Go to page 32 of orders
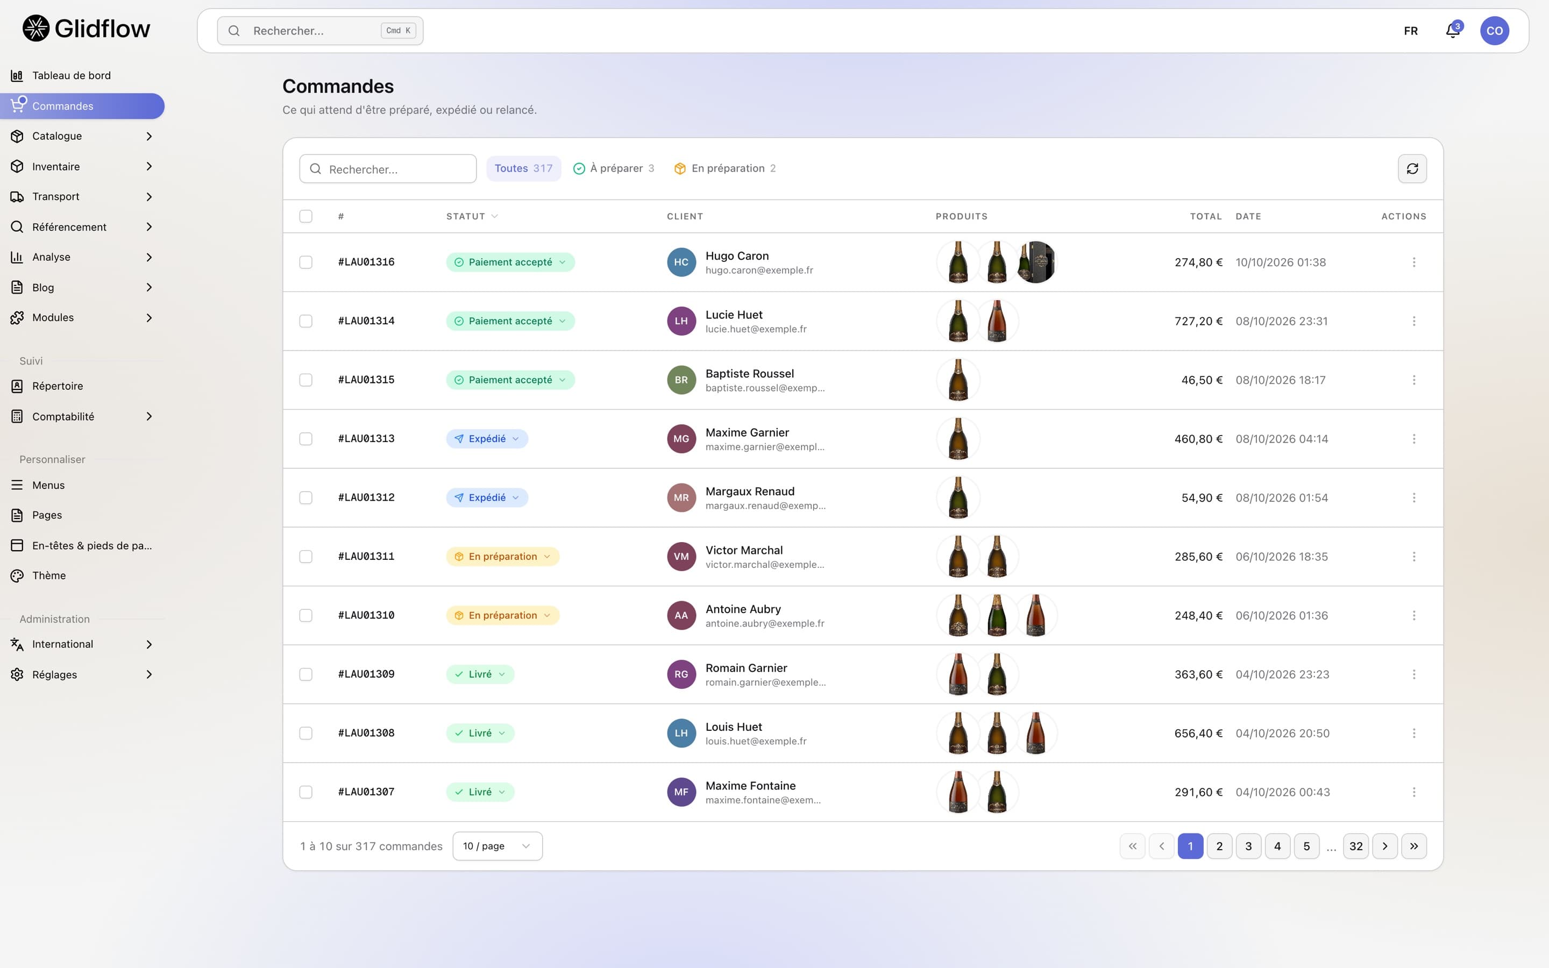Screen dimensions: 1549x968 [1356, 846]
